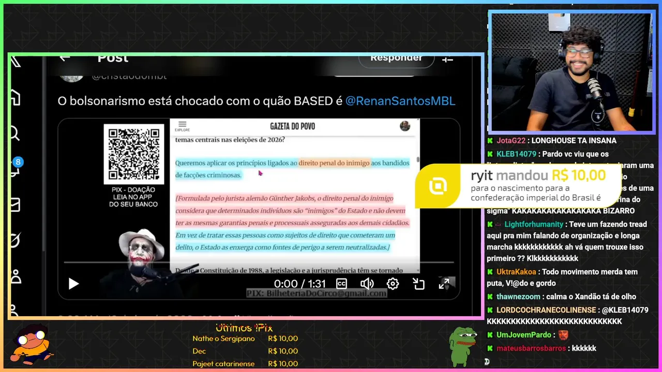Click the badge beside UktraKakoa
The image size is (662, 372).
pyautogui.click(x=490, y=272)
